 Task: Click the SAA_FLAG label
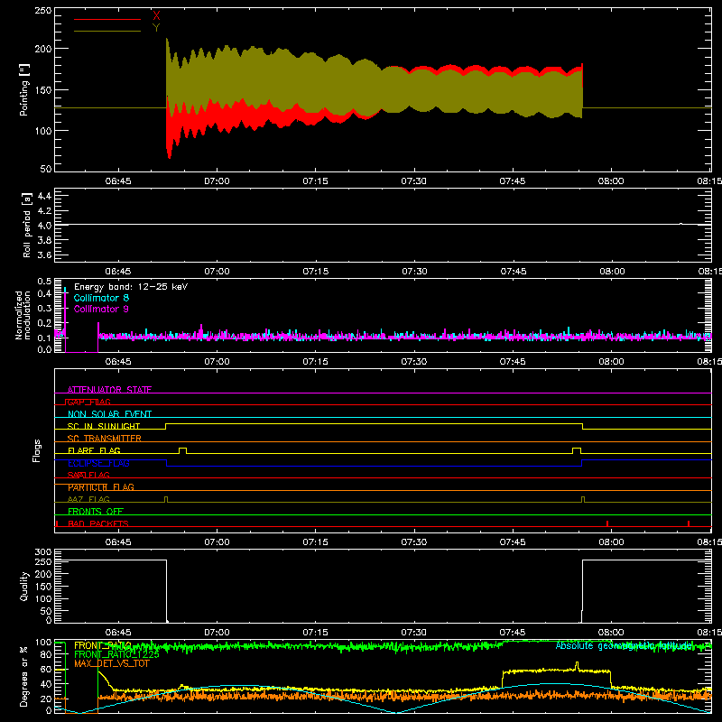click(x=88, y=475)
